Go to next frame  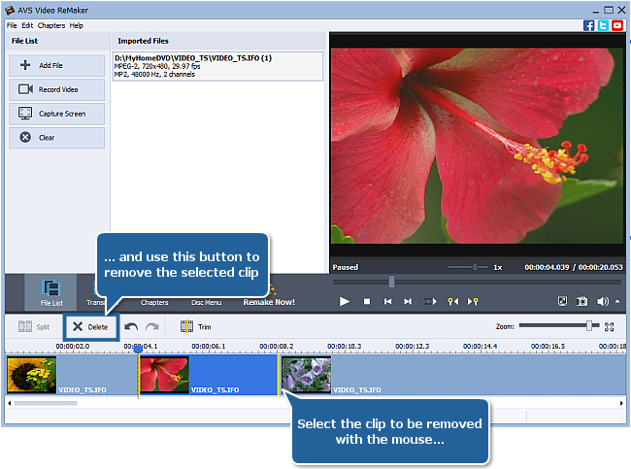408,302
